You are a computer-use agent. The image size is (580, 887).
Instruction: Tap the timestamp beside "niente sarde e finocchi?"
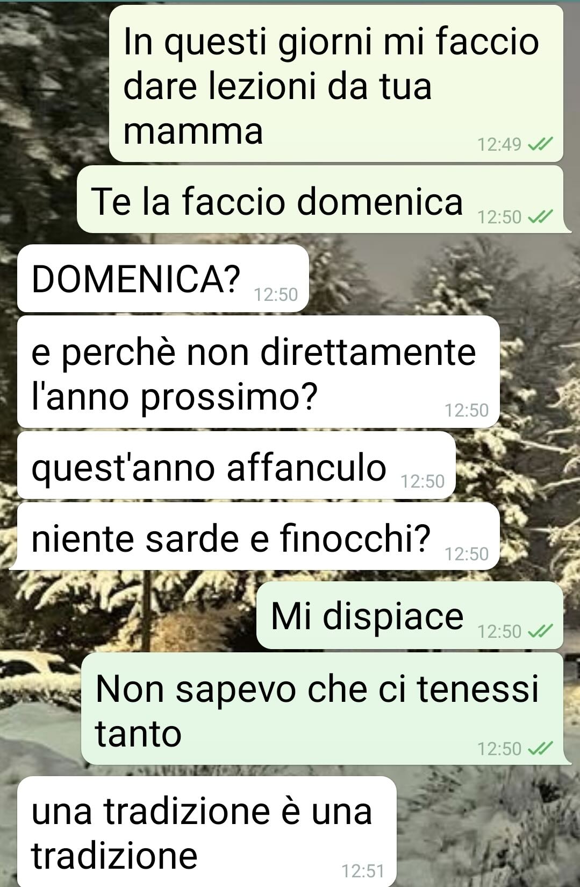467,554
